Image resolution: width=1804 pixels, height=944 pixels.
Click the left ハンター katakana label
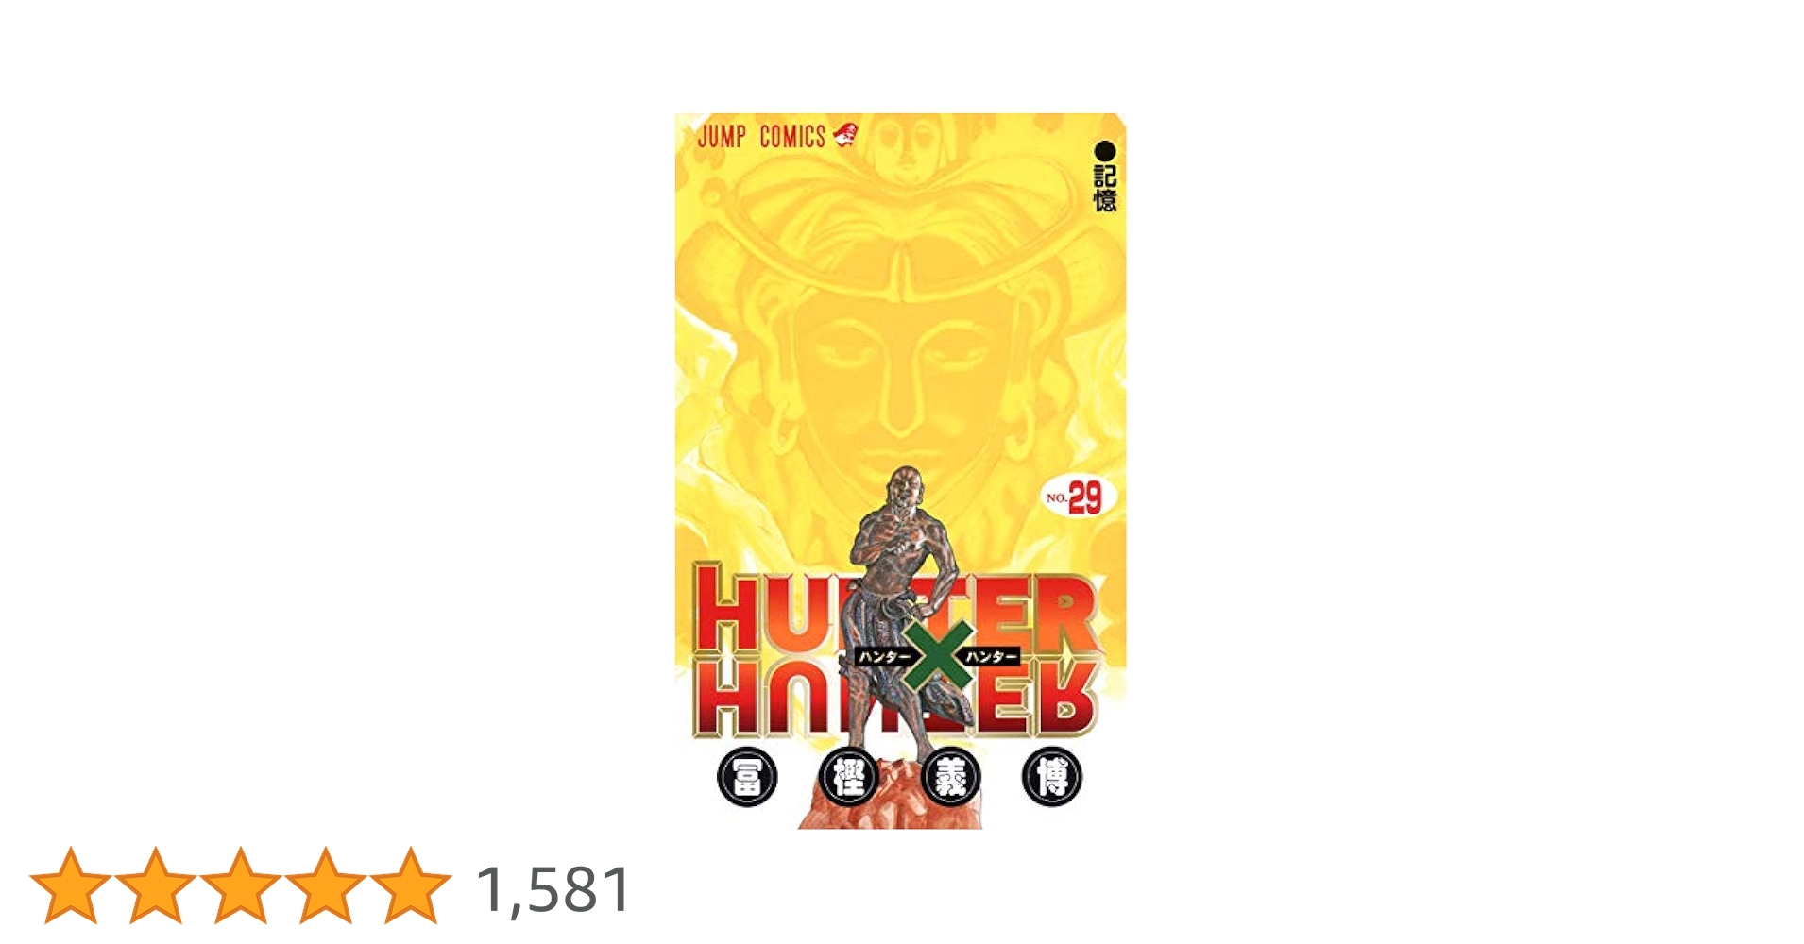[884, 656]
